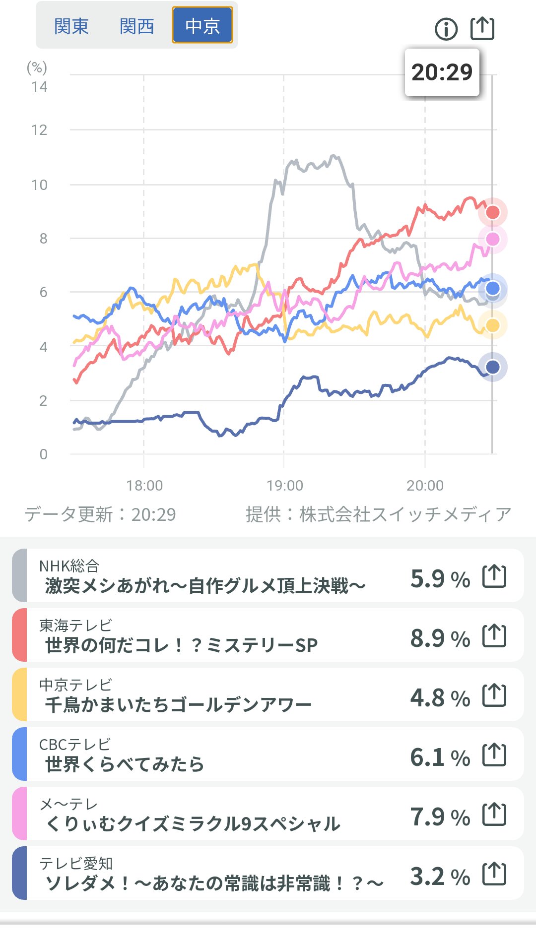Click the 20:29 time tooltip marker
This screenshot has height=940, width=536.
pyautogui.click(x=442, y=72)
